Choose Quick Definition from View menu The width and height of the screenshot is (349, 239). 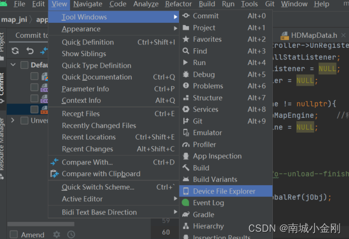point(113,42)
